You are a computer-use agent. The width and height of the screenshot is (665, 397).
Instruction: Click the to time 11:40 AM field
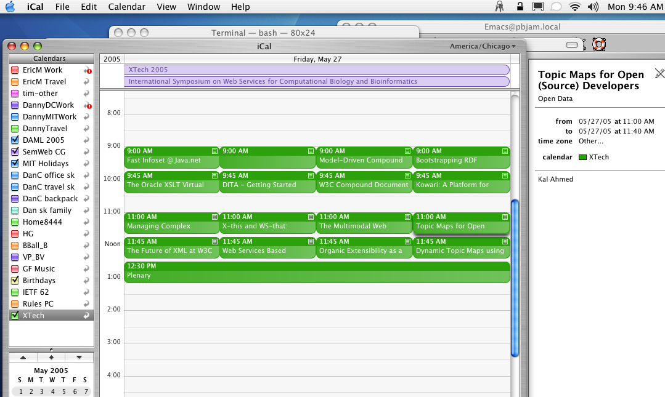(638, 131)
